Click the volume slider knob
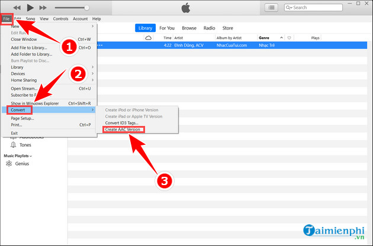The image size is (373, 246). pyautogui.click(x=87, y=8)
